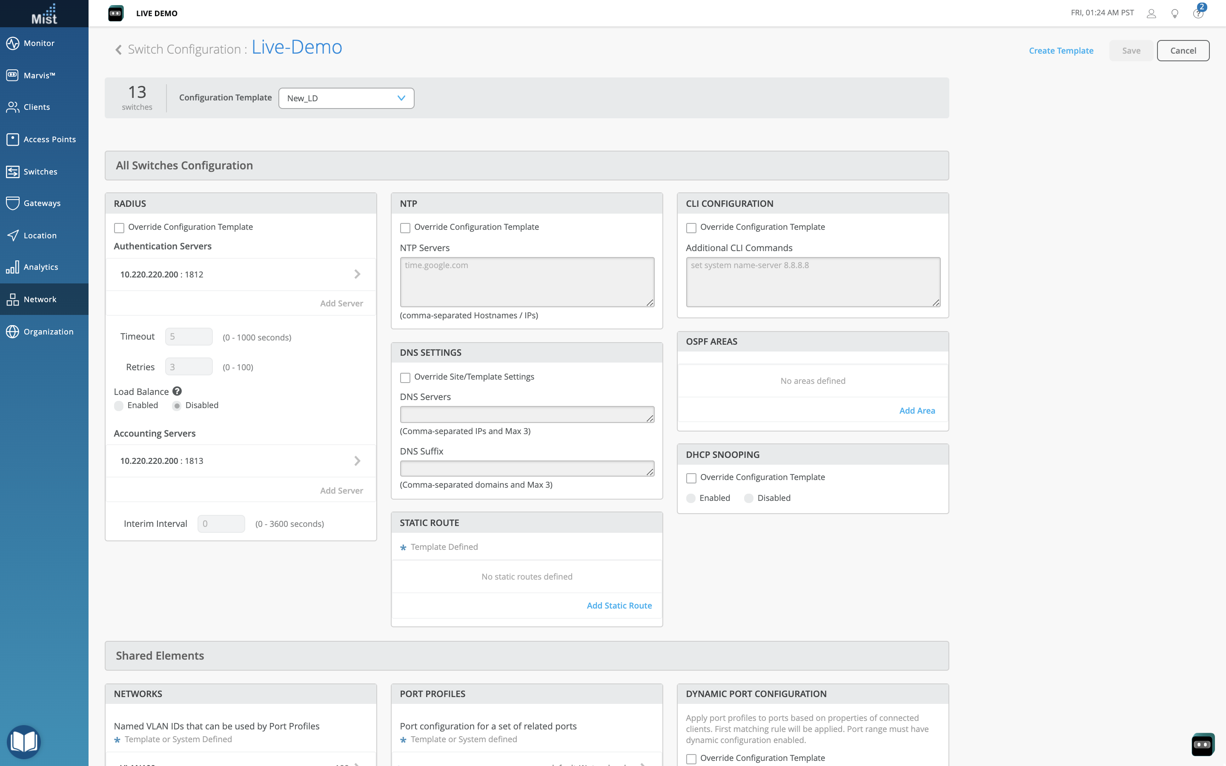Enable RADIUS Override Configuration Template checkbox
The height and width of the screenshot is (766, 1226).
tap(119, 228)
